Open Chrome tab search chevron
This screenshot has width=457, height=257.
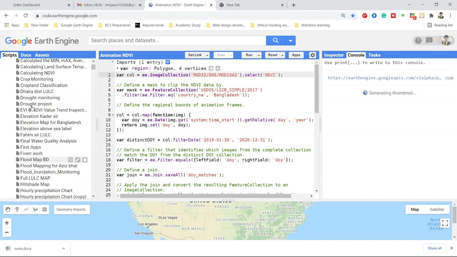point(409,5)
